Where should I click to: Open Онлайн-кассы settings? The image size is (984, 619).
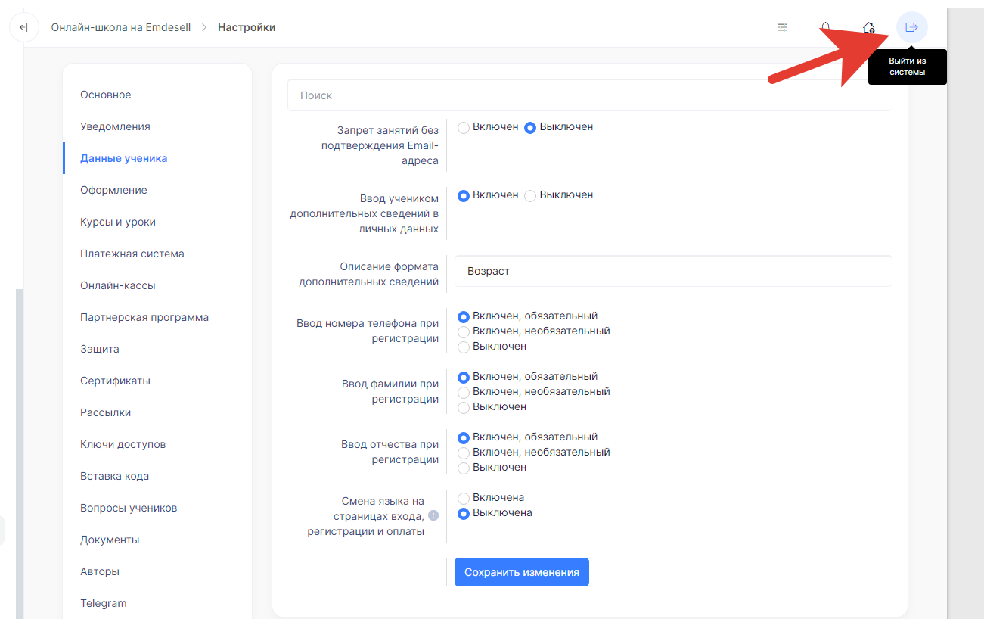118,285
